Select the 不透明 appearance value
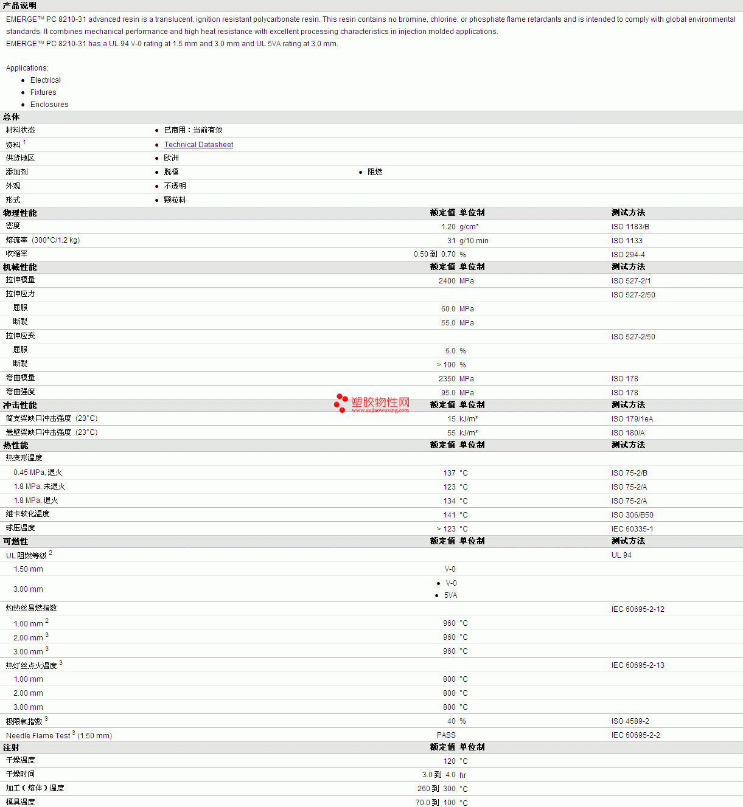Screen dimensions: 743x807 pyautogui.click(x=175, y=186)
